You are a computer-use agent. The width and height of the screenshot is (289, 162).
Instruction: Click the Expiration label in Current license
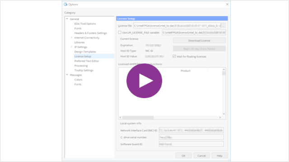click(126, 45)
